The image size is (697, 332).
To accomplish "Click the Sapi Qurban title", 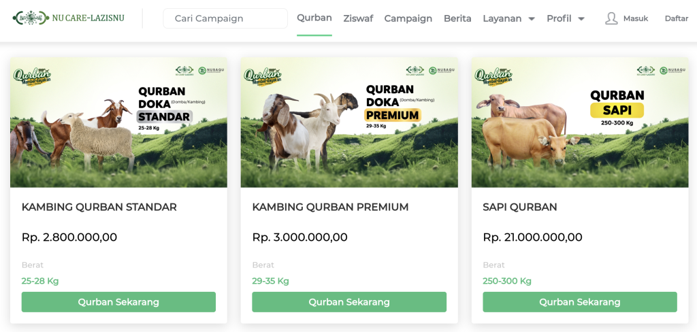I will click(519, 207).
